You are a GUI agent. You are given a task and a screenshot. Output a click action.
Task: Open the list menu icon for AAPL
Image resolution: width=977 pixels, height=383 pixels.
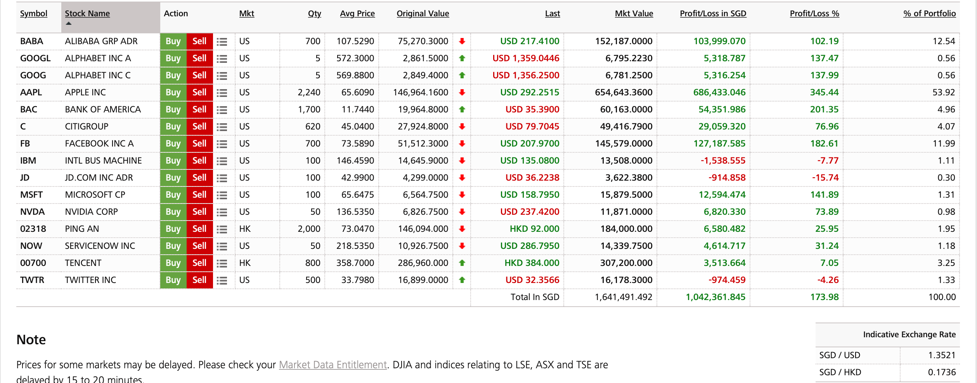222,93
